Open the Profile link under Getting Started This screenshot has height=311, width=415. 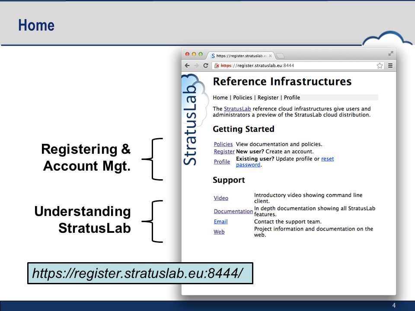222,162
